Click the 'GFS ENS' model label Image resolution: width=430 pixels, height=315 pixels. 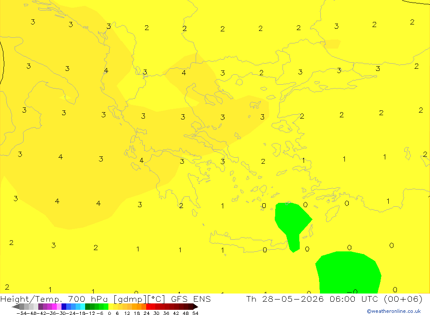click(x=191, y=299)
